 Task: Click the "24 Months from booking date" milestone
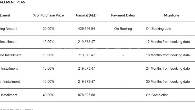pyautogui.click(x=168, y=69)
